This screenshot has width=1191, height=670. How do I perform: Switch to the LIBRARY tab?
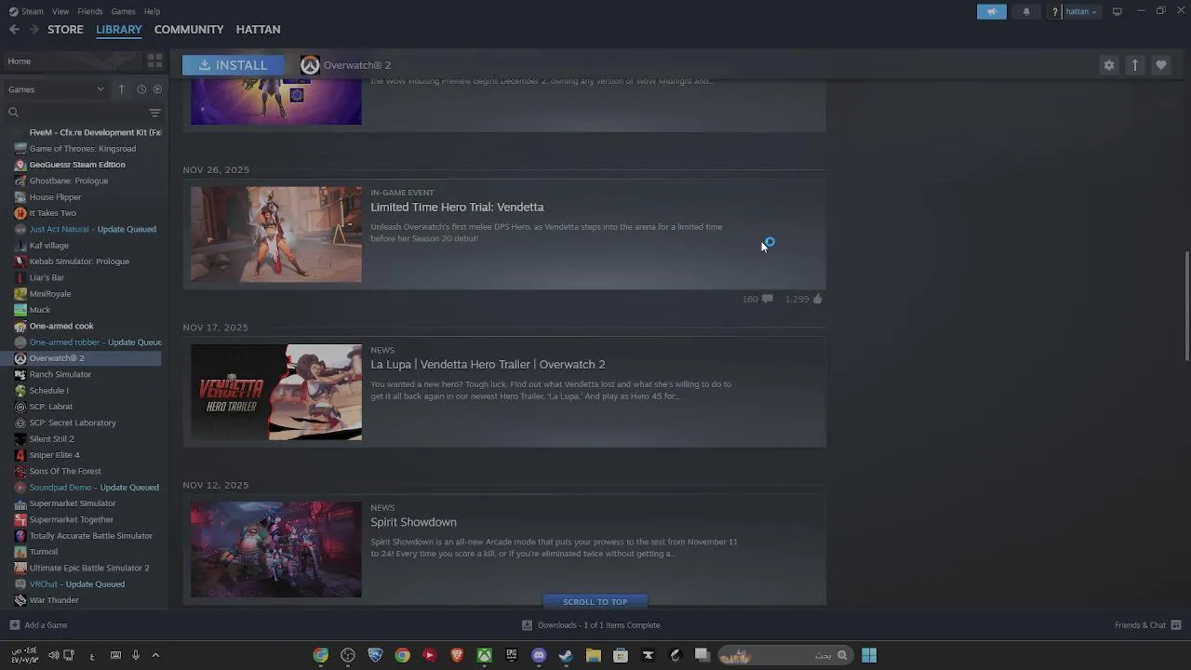119,30
